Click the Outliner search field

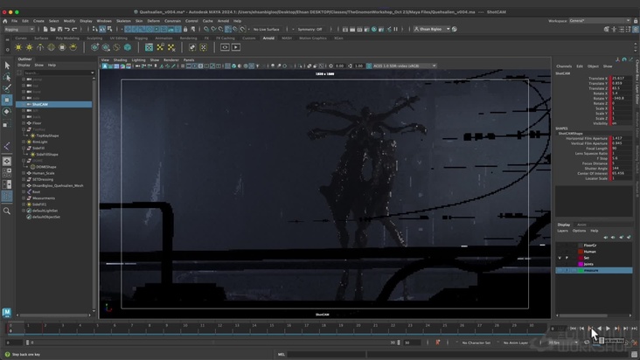point(57,73)
